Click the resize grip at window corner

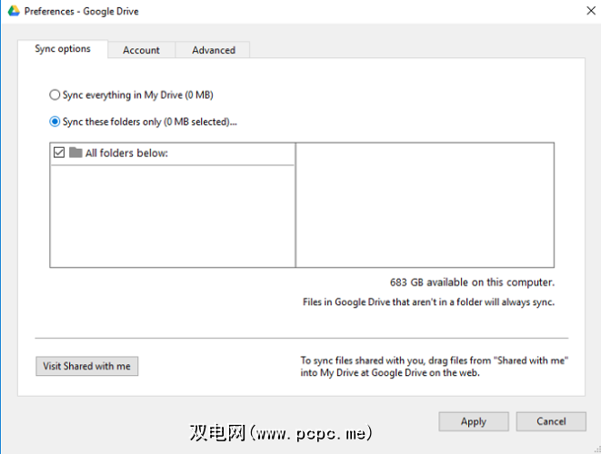(x=596, y=449)
